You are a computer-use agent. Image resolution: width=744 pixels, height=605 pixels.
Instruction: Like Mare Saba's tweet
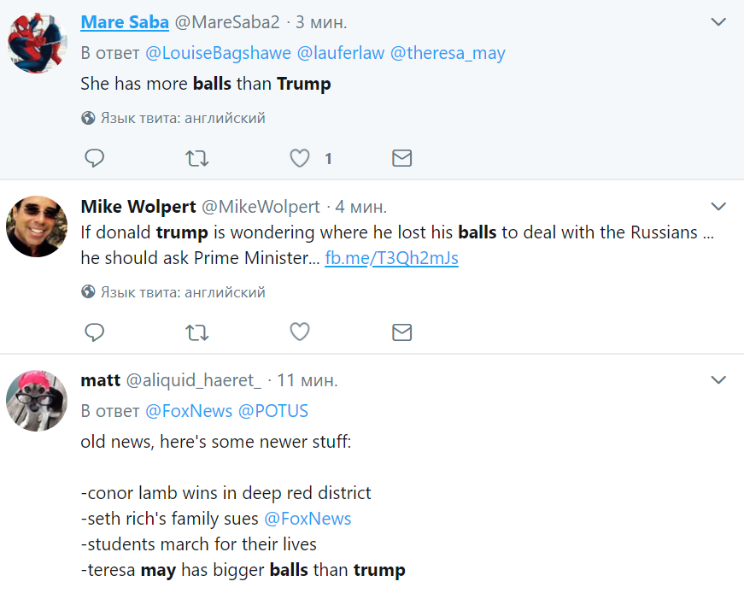299,158
